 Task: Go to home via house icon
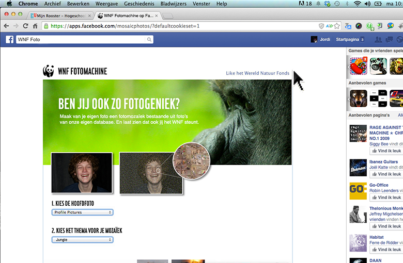pyautogui.click(x=35, y=26)
